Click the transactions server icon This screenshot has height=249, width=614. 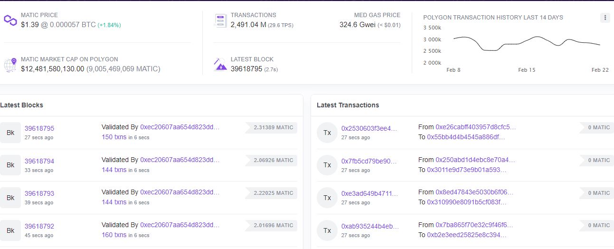(x=221, y=20)
